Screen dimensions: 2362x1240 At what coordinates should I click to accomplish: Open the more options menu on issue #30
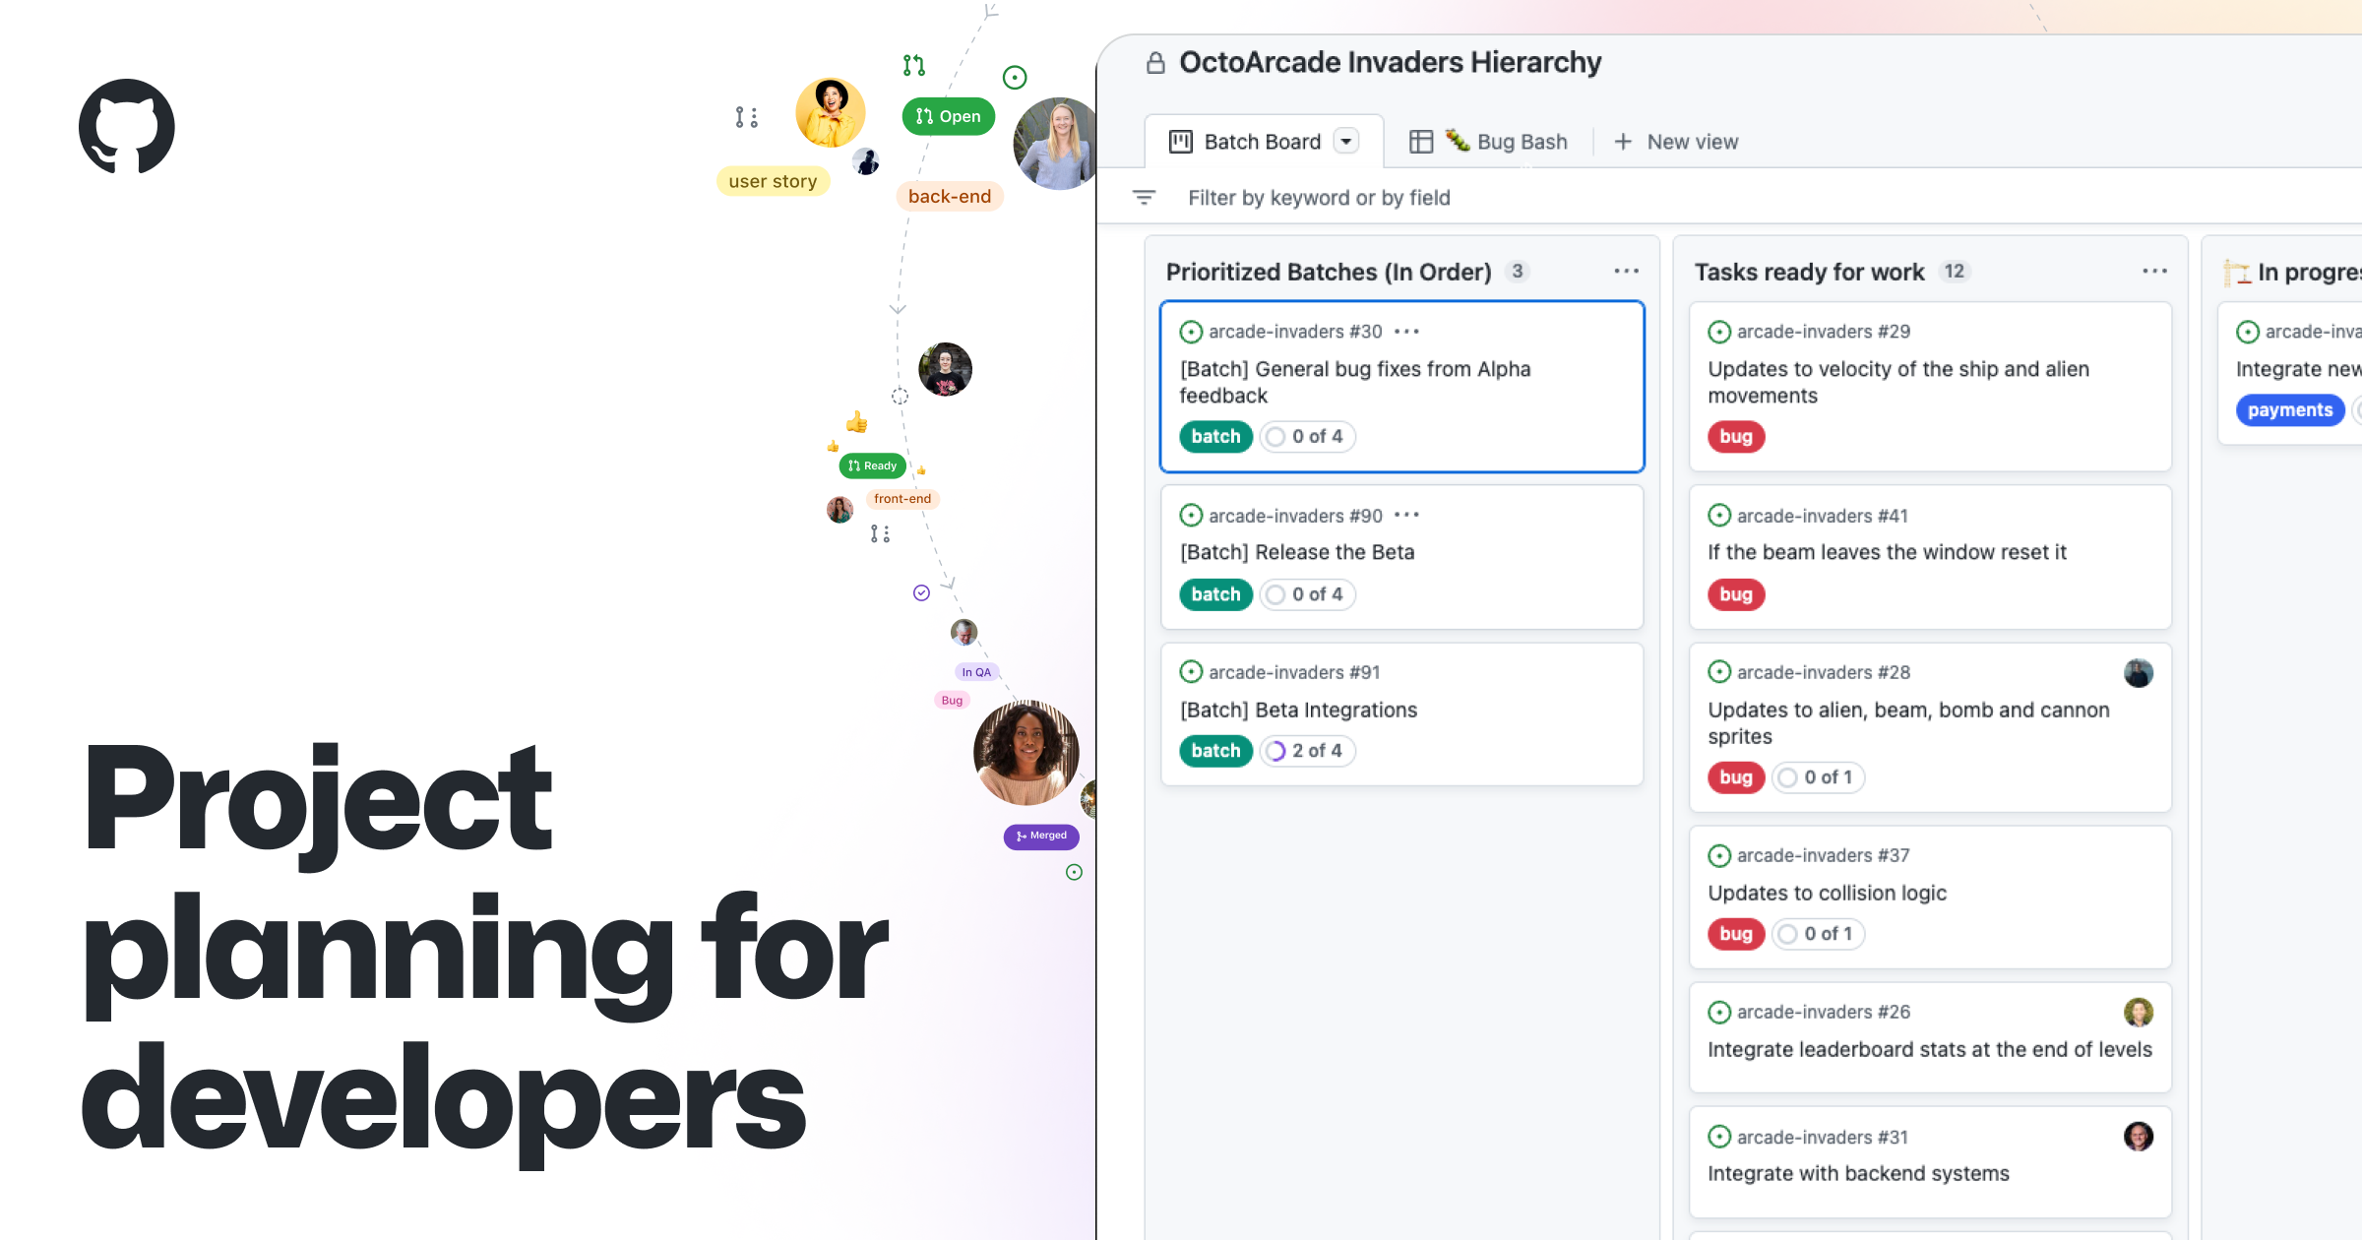click(1406, 332)
